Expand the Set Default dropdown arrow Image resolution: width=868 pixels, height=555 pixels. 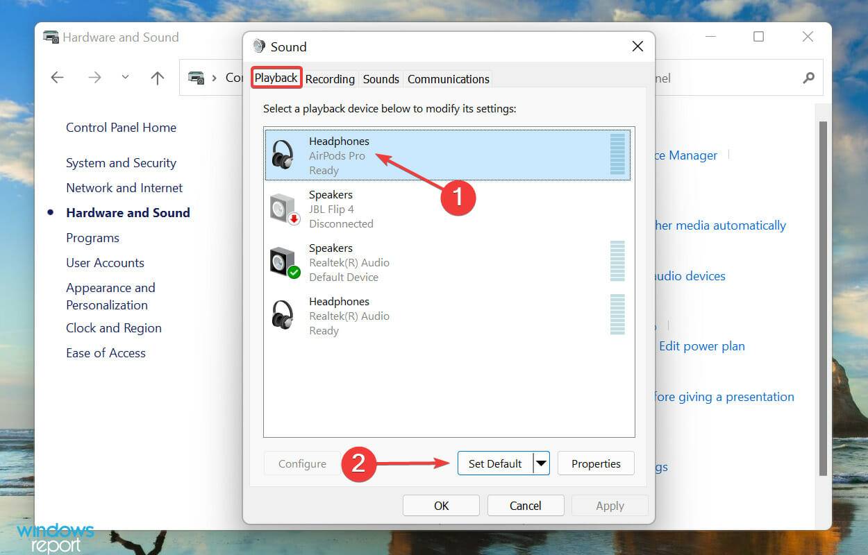coord(541,463)
